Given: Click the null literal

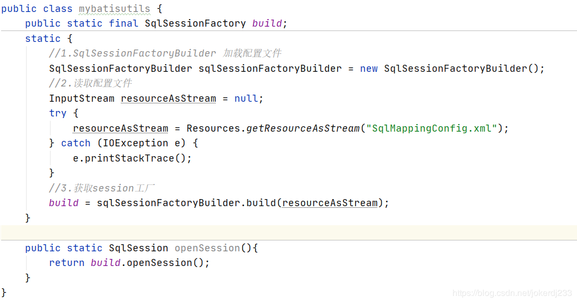Looking at the screenshot, I should [x=246, y=98].
